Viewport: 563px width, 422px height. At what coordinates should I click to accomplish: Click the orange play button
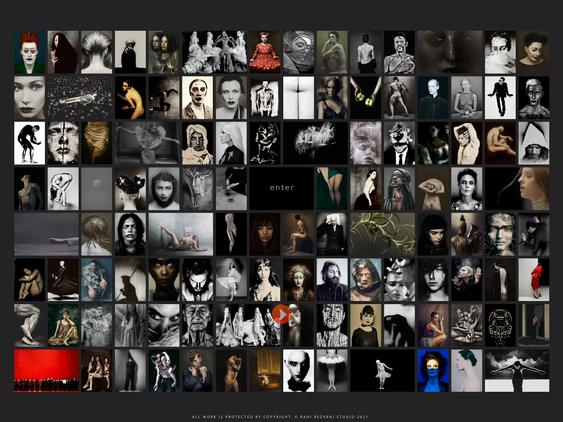point(281,314)
